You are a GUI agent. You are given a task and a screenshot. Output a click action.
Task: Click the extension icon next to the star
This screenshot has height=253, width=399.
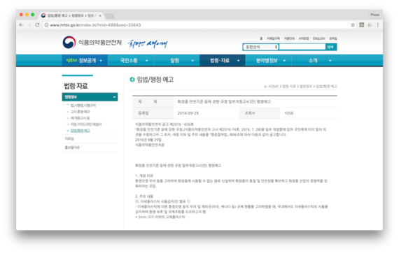(362, 25)
